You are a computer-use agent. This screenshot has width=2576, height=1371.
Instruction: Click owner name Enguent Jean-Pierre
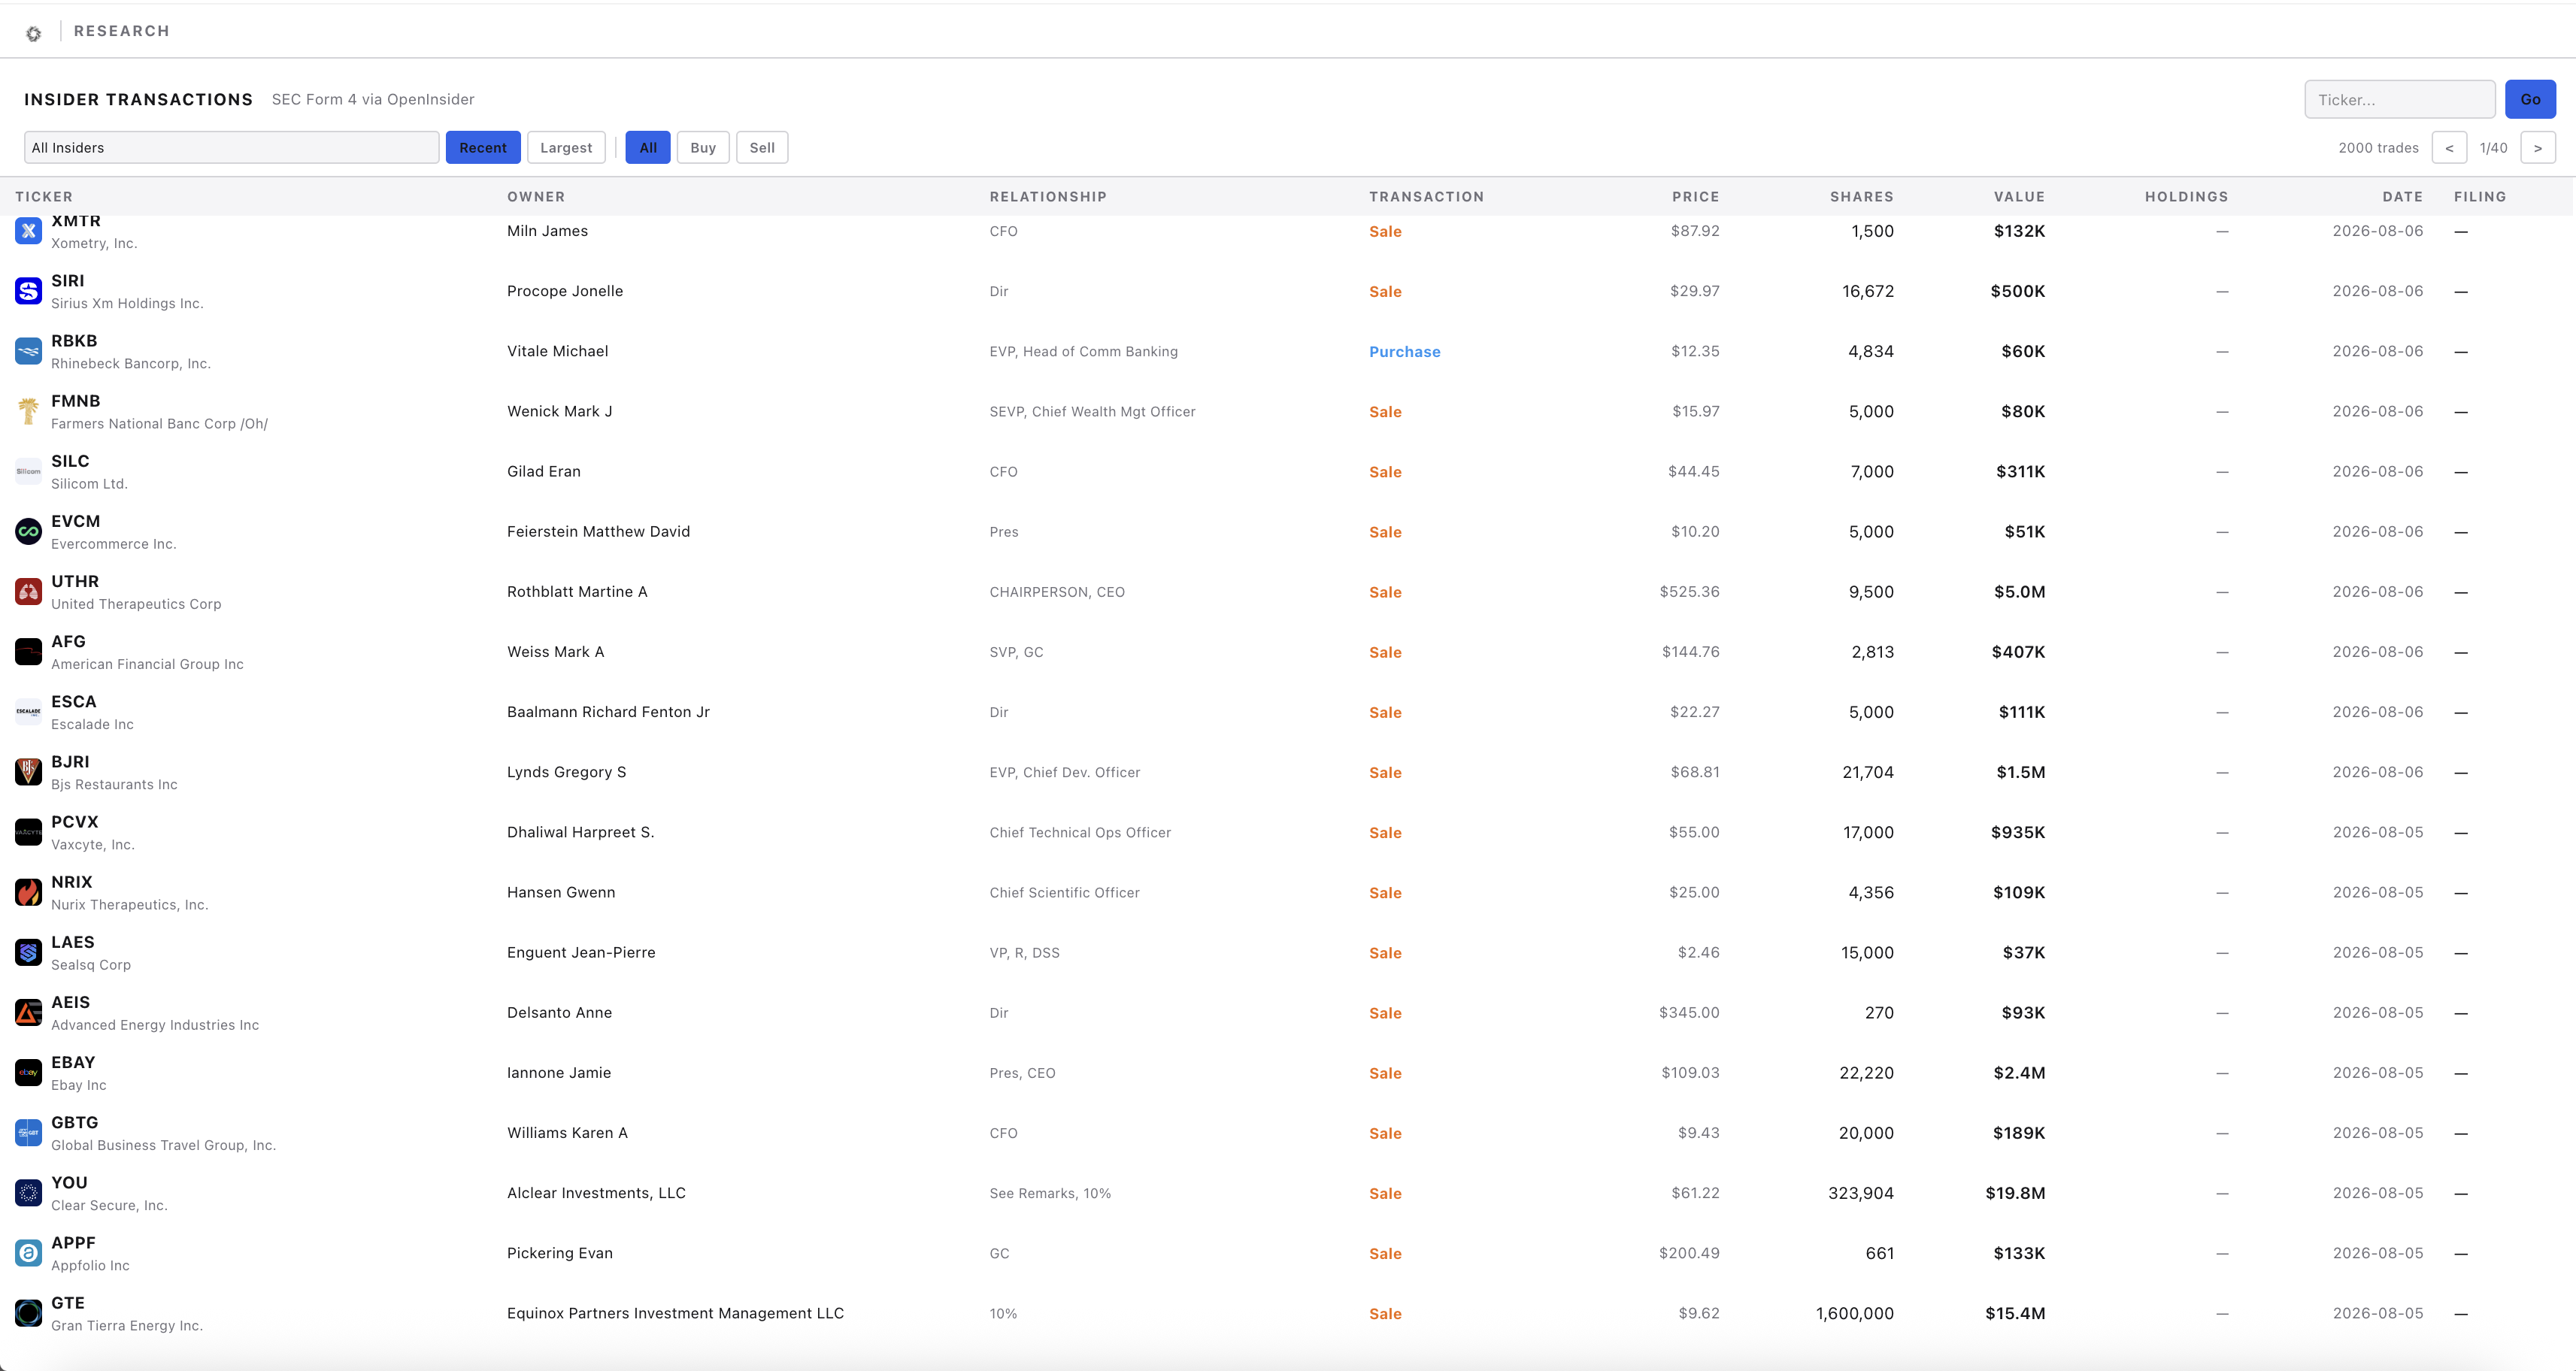(581, 953)
